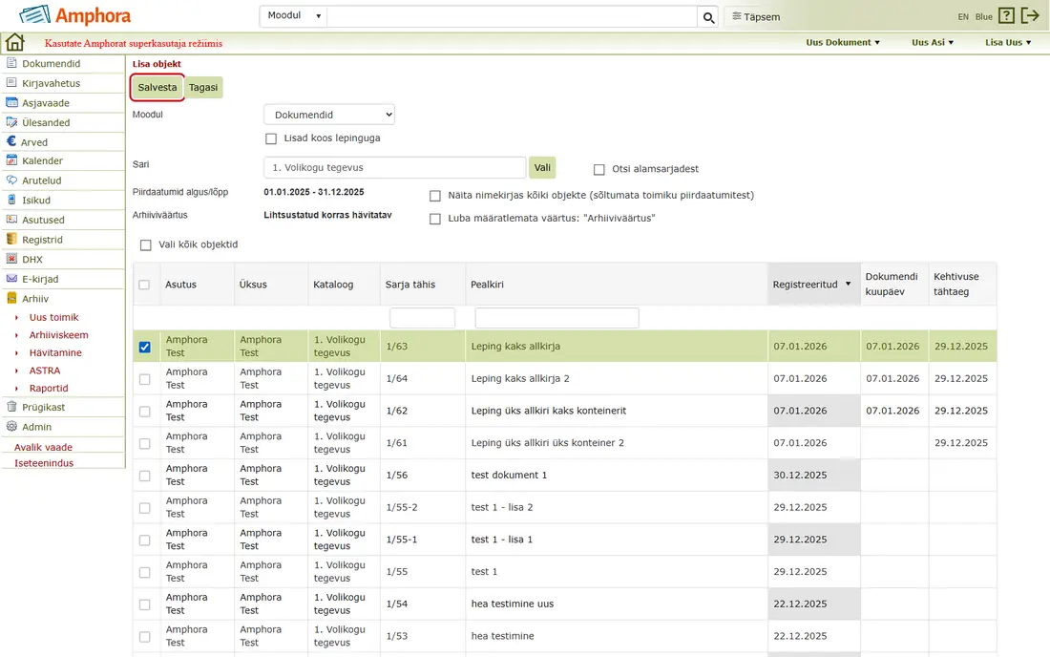Expand the 'Lisa Uus' menu
The height and width of the screenshot is (657, 1050).
pyautogui.click(x=1008, y=42)
